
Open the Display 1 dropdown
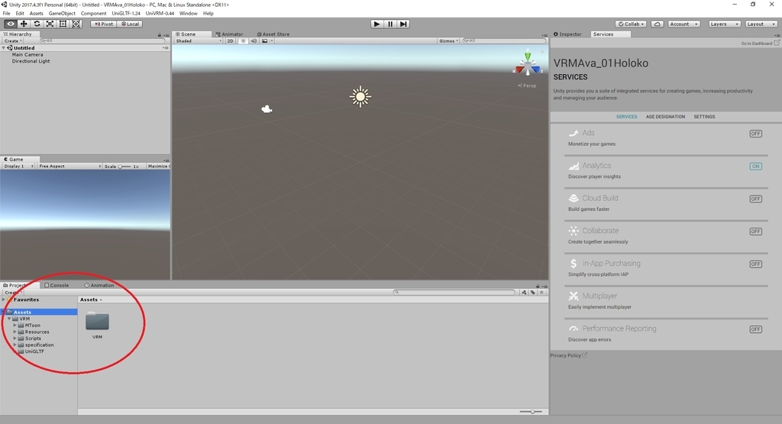pos(19,166)
